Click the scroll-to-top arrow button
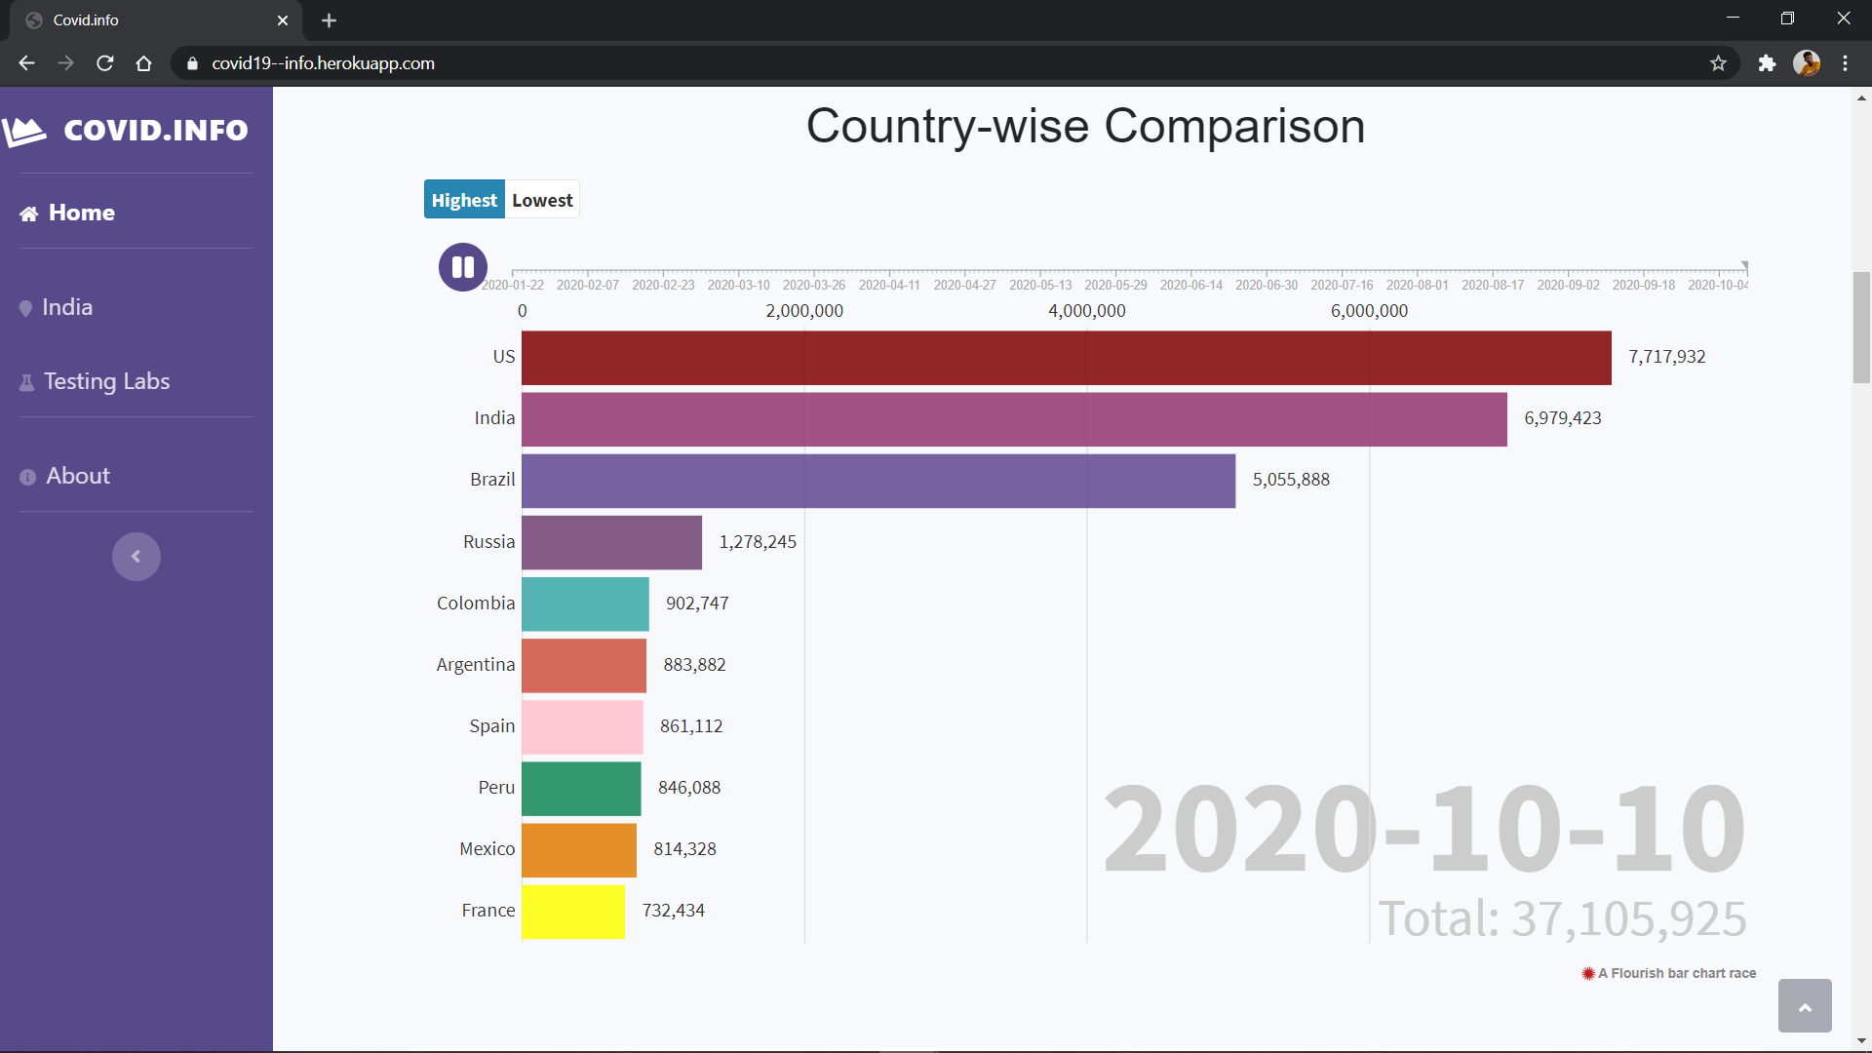This screenshot has height=1053, width=1872. (x=1804, y=1006)
